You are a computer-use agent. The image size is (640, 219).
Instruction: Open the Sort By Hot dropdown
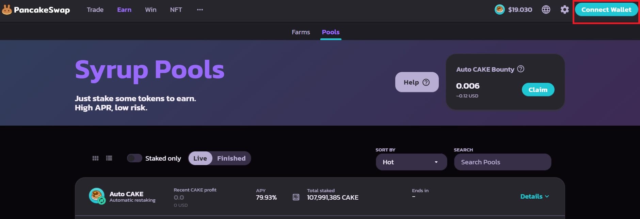point(411,162)
